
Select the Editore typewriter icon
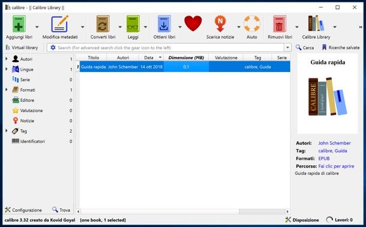coord(16,100)
